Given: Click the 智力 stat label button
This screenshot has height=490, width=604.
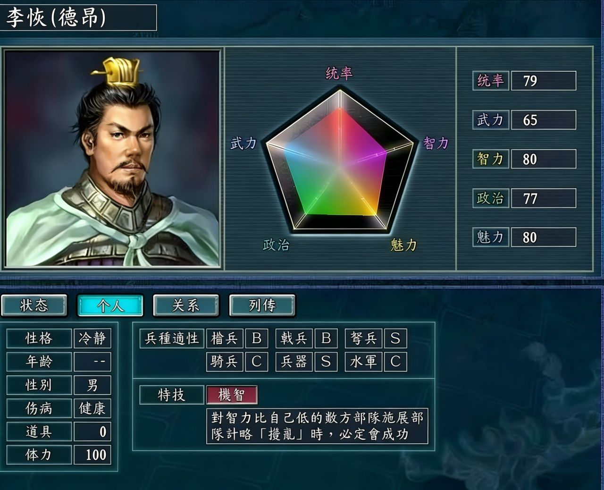Looking at the screenshot, I should [490, 159].
